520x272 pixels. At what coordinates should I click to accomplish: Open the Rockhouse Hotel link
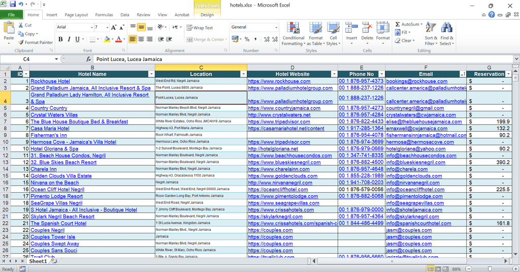pos(50,81)
